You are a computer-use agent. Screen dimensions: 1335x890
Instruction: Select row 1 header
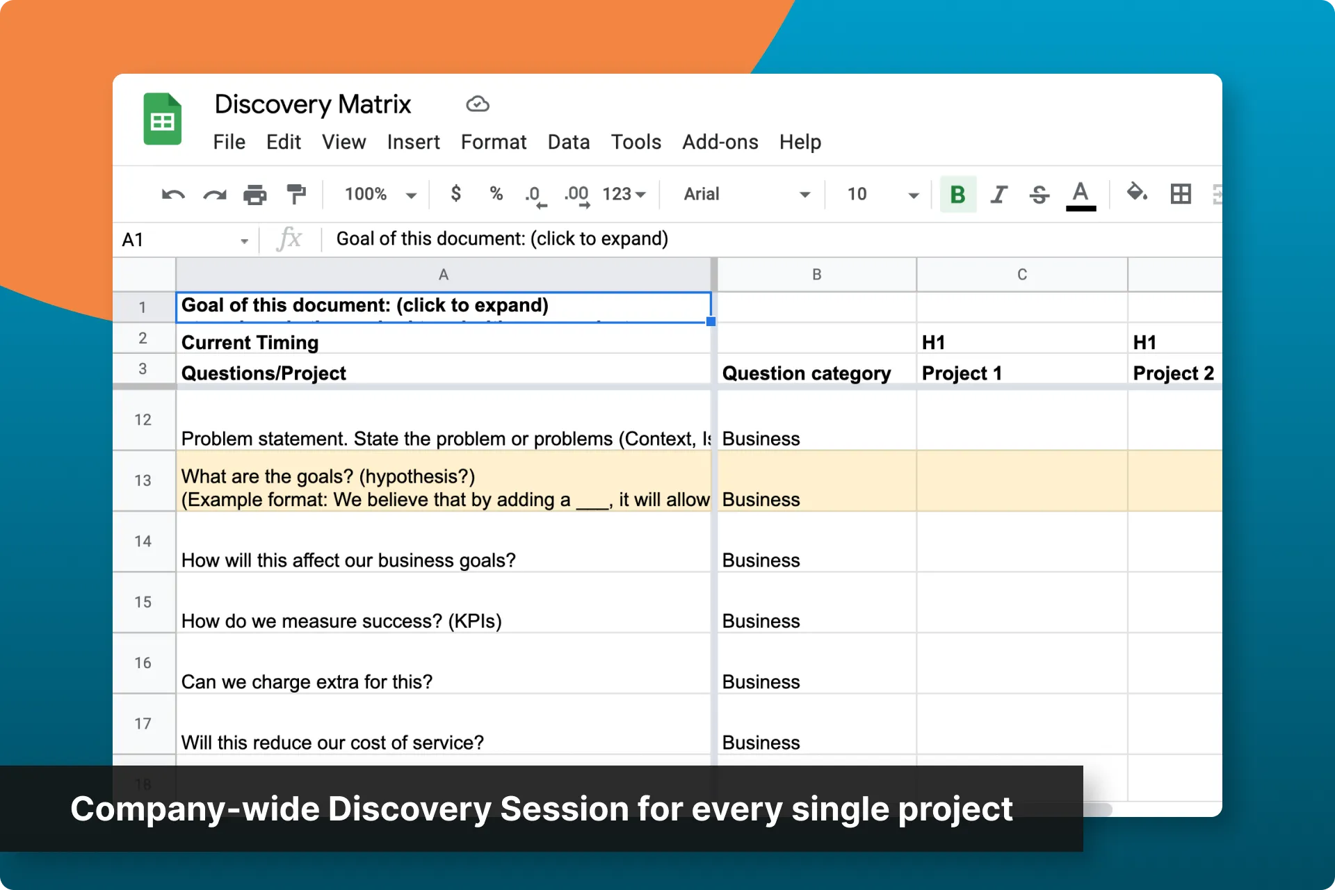[144, 307]
